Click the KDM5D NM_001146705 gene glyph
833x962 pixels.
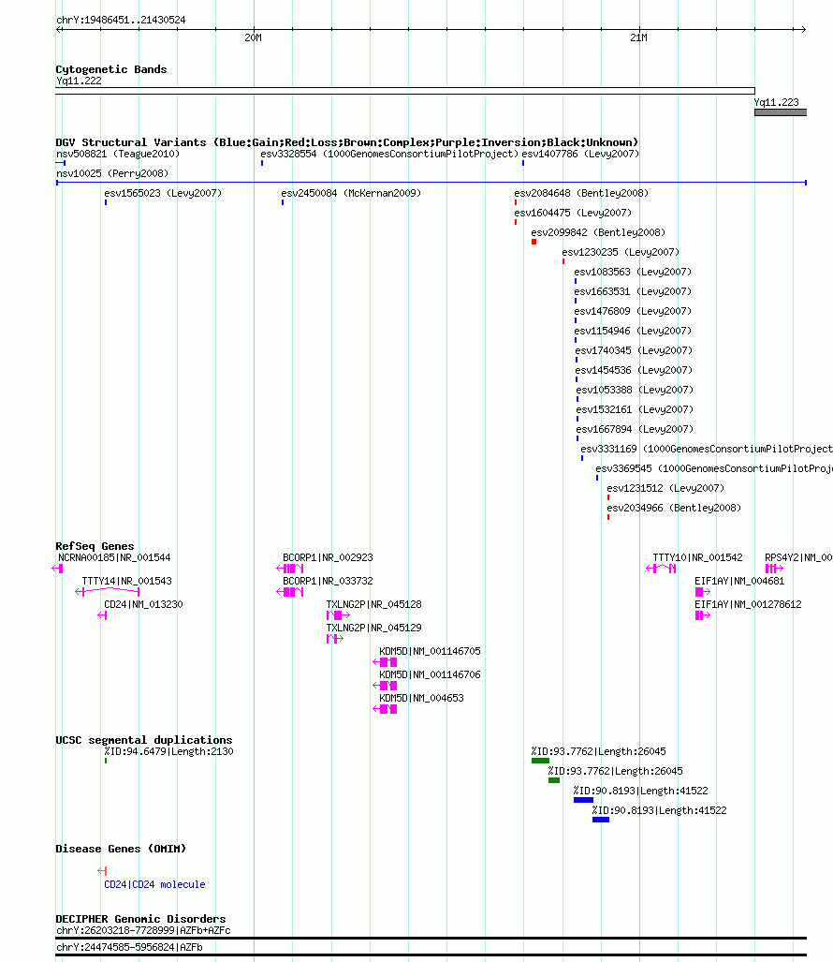(385, 662)
